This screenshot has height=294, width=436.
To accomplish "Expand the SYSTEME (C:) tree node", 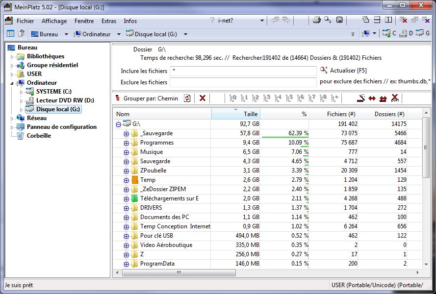I will (x=22, y=92).
